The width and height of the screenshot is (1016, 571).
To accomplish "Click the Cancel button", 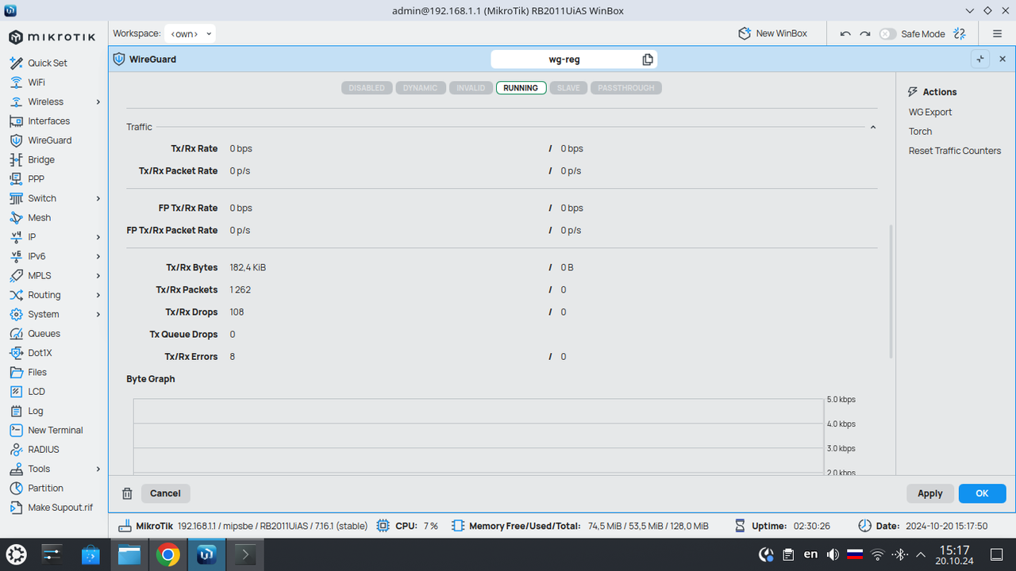I will (166, 493).
